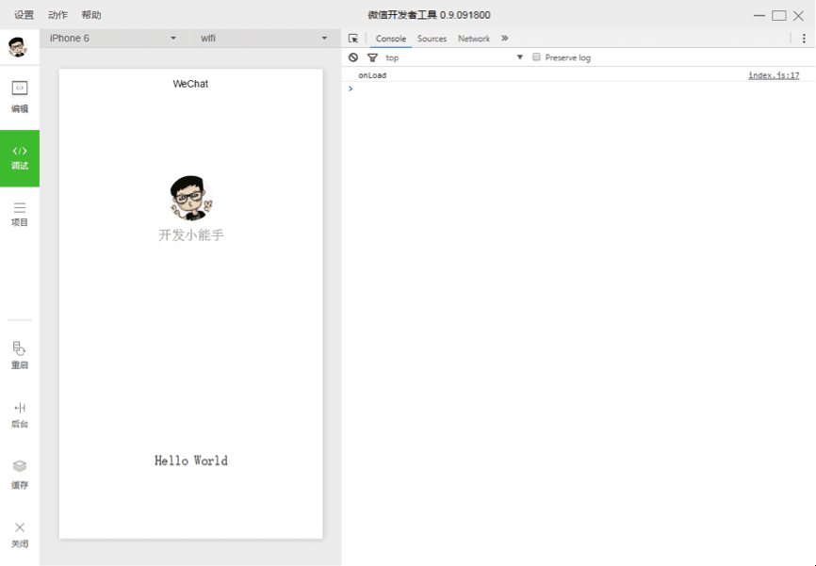Open the 缓存 (Cache) icon
816x566 pixels.
(x=20, y=473)
